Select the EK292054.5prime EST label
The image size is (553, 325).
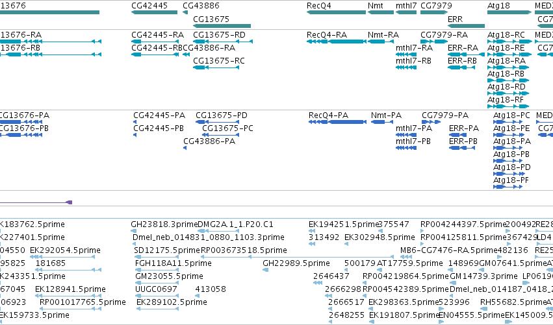click(x=65, y=250)
